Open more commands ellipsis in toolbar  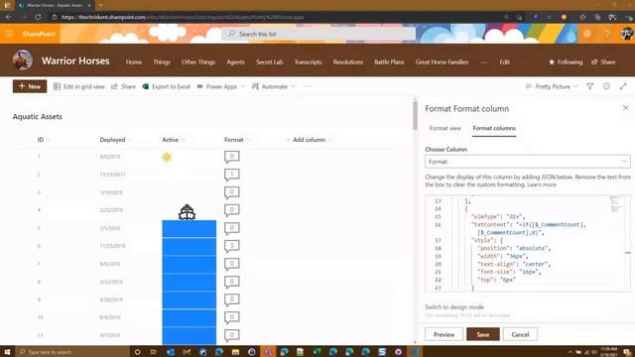point(307,86)
